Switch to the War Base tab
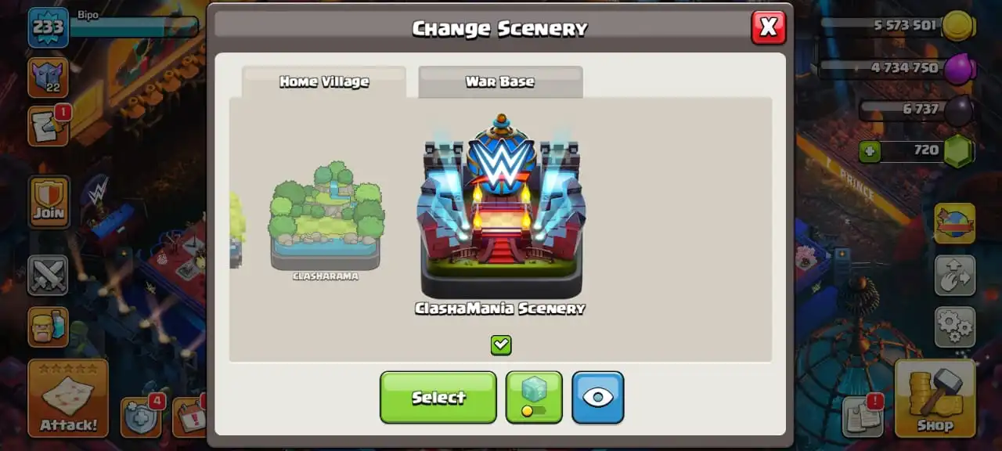 (x=500, y=82)
